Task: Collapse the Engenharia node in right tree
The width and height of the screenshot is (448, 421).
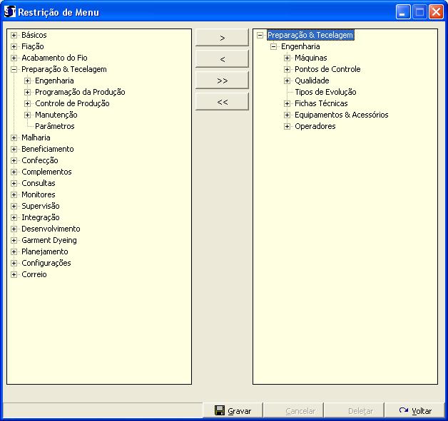Action: coord(273,46)
